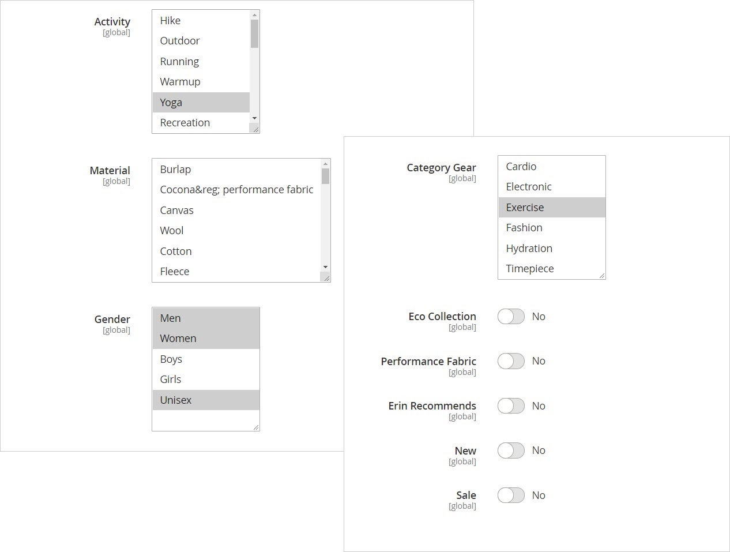The image size is (730, 552).
Task: Select the Girls gender option
Action: tap(170, 379)
